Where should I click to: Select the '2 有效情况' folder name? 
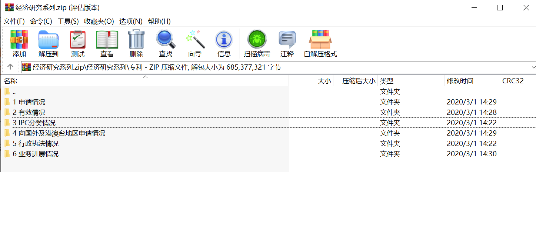click(x=29, y=112)
